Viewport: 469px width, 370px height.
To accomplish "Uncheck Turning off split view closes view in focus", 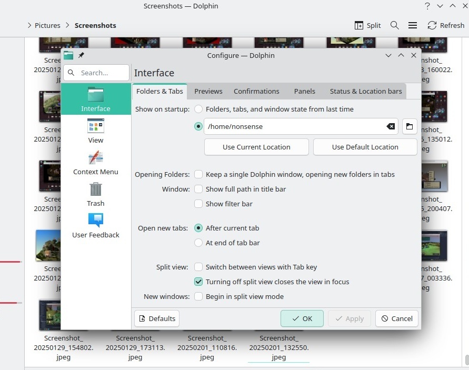I will tap(198, 282).
